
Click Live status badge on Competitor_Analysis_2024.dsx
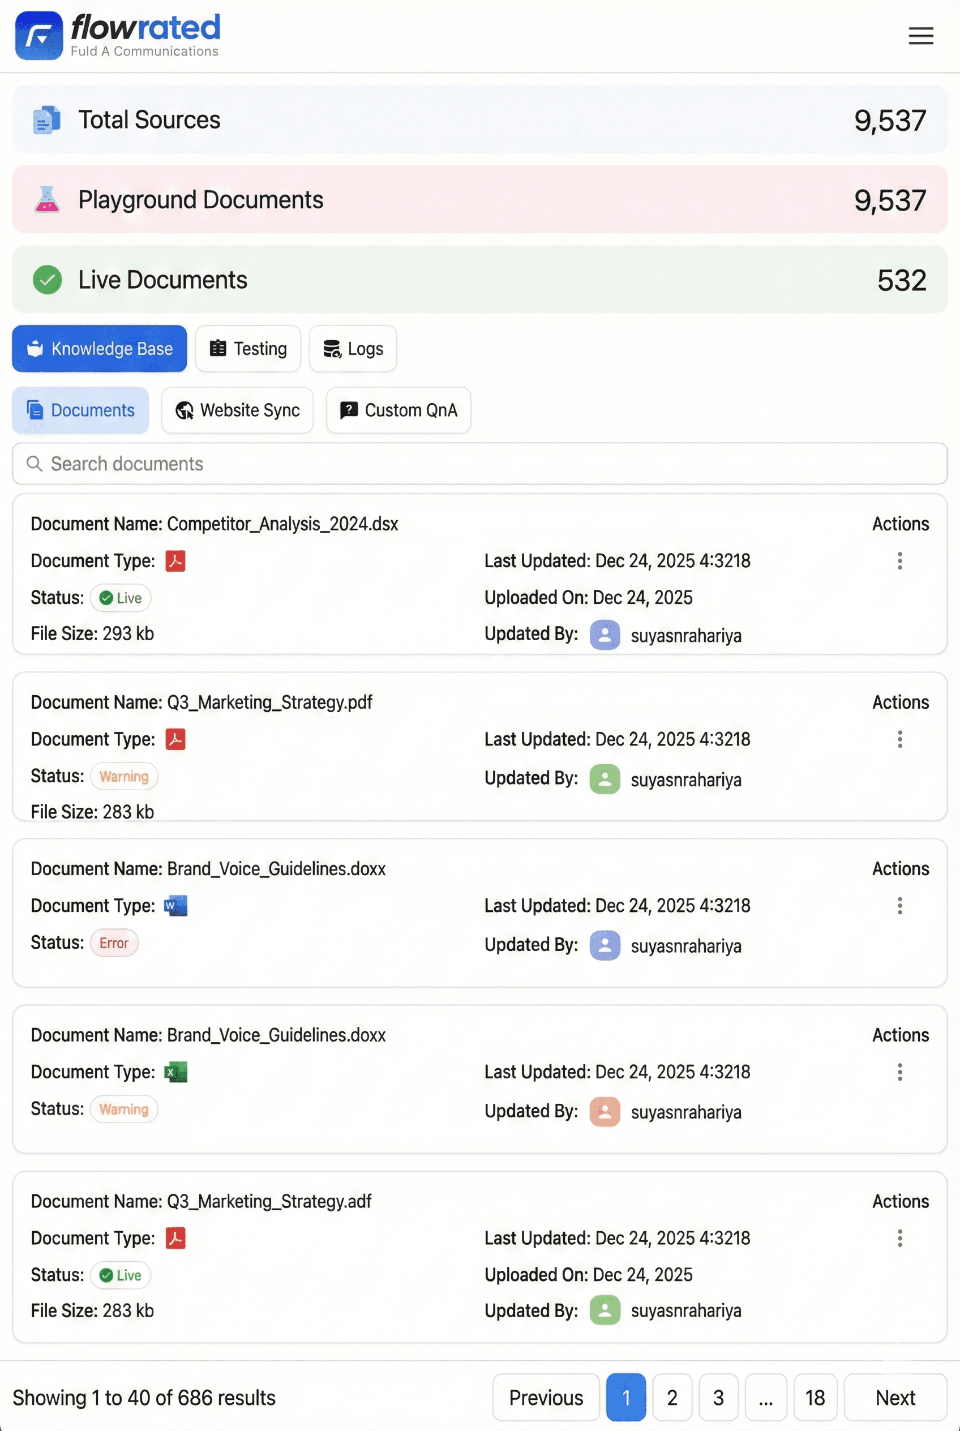point(121,598)
